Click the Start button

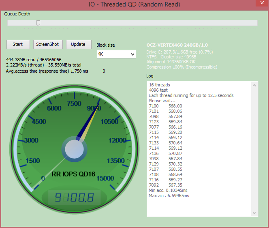18,44
